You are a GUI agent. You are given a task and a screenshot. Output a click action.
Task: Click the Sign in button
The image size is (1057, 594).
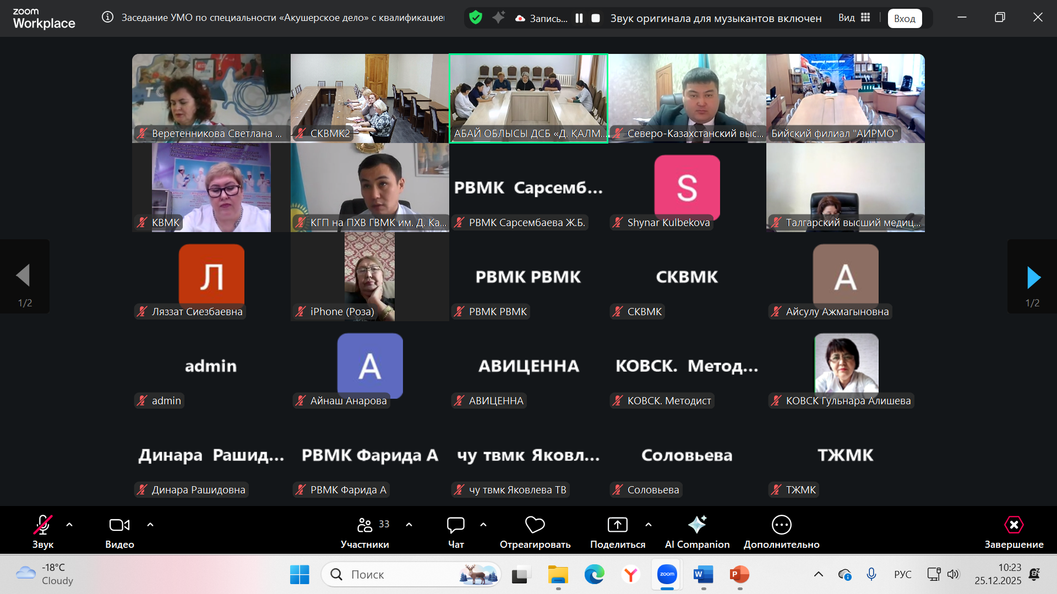pyautogui.click(x=905, y=18)
